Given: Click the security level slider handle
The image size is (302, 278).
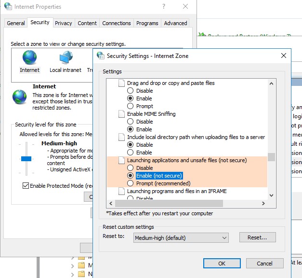Looking at the screenshot, I should pyautogui.click(x=26, y=158).
